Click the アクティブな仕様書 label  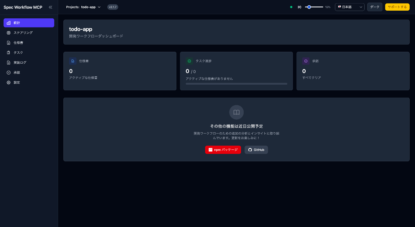coord(83,78)
